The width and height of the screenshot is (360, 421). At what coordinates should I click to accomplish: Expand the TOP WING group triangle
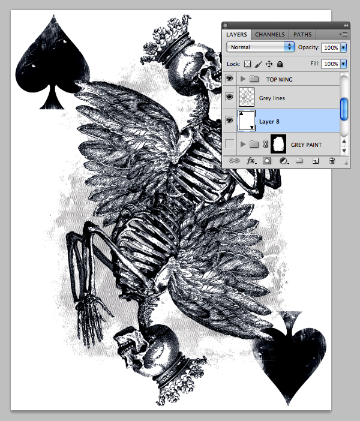tap(243, 79)
